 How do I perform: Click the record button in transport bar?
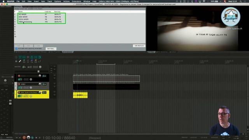pos(24,138)
